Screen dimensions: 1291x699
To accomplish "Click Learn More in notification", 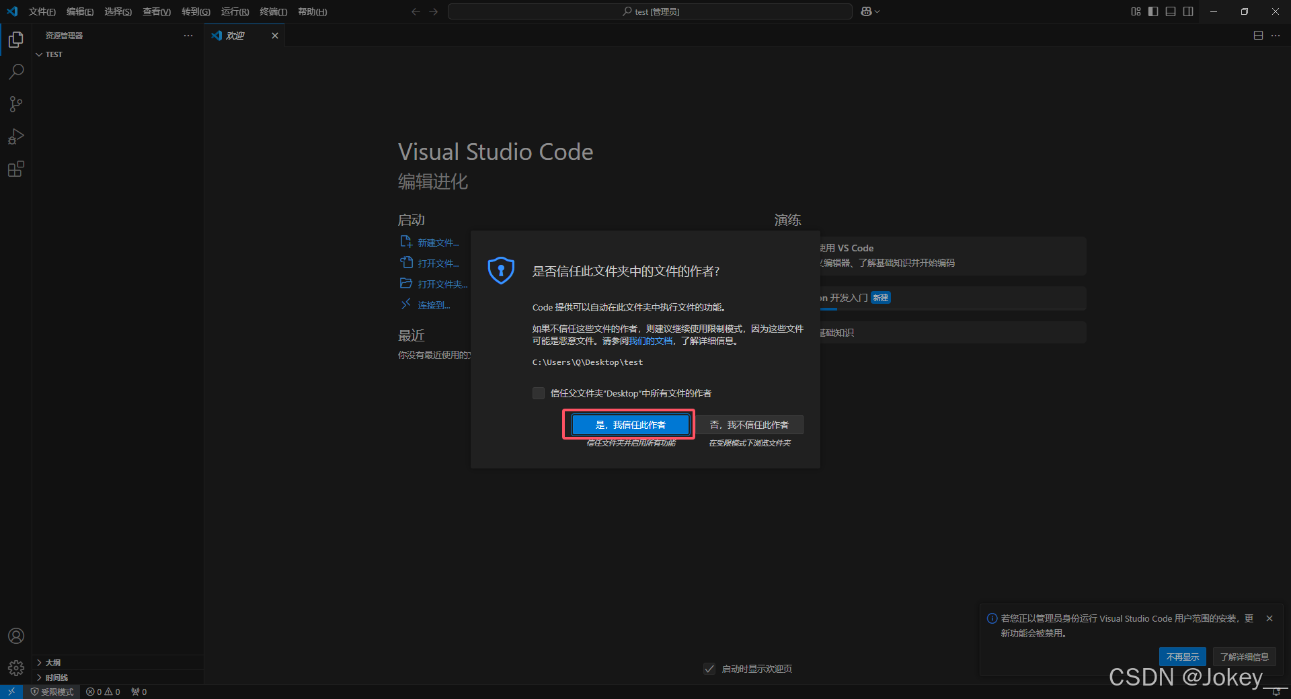I will point(1244,657).
